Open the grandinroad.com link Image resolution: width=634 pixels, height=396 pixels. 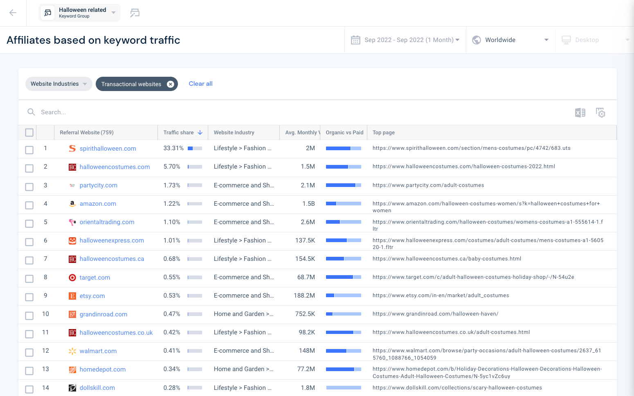pos(103,314)
